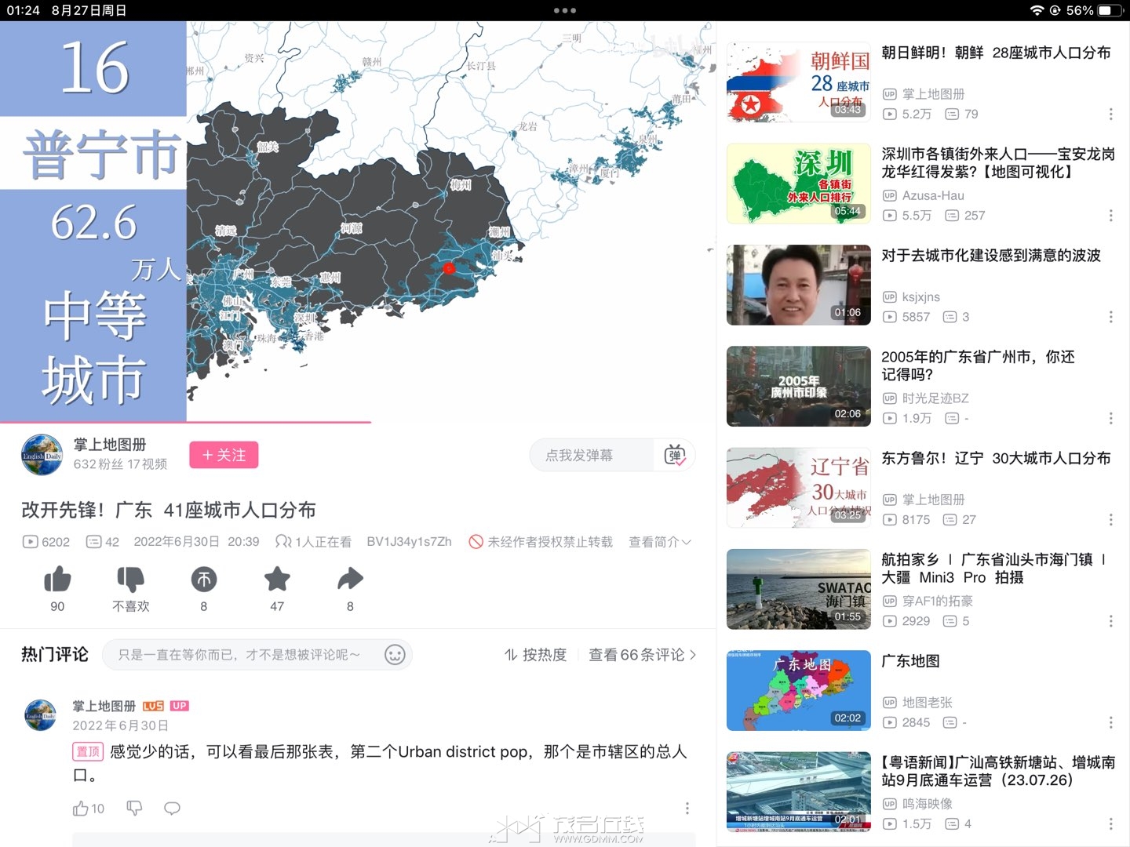Open 汕头海门镇 aerial thumbnail
1130x847 pixels.
[x=799, y=589]
